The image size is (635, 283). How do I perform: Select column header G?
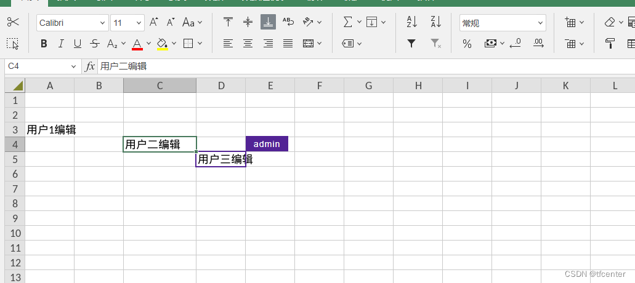(x=368, y=86)
